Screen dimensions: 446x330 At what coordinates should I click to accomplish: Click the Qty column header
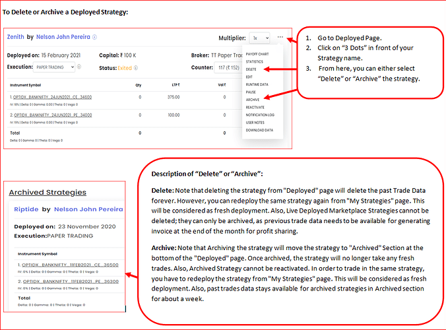tap(139, 85)
